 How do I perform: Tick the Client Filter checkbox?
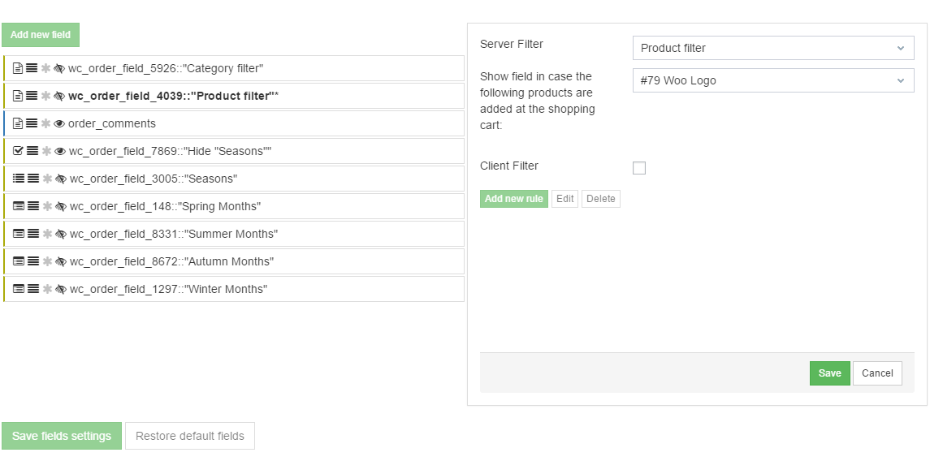tap(639, 168)
